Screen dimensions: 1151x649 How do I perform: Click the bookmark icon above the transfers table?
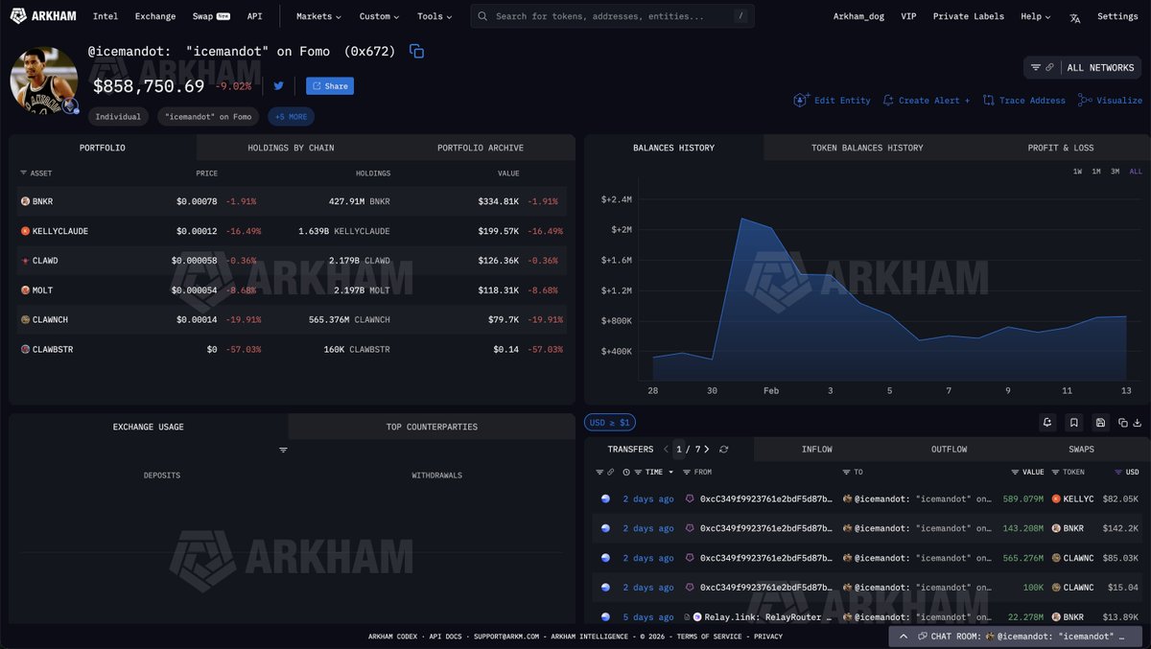(1073, 423)
